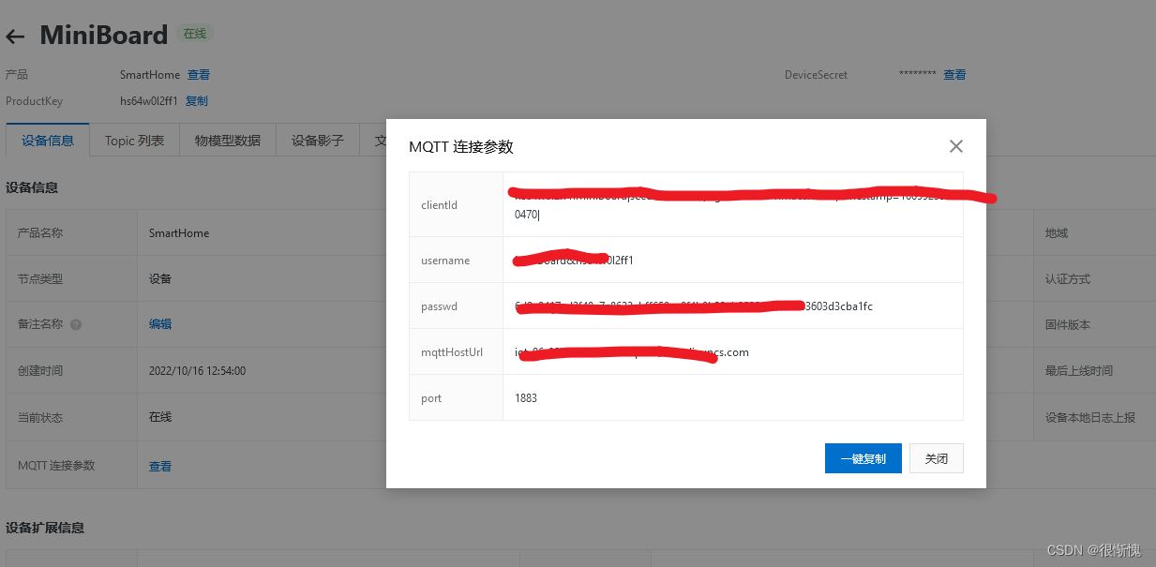
Task: Click 查看 in the MQTT 连接参数 row
Action: (159, 465)
